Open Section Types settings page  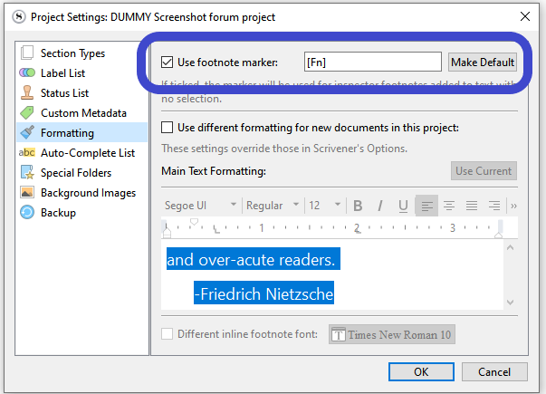72,53
